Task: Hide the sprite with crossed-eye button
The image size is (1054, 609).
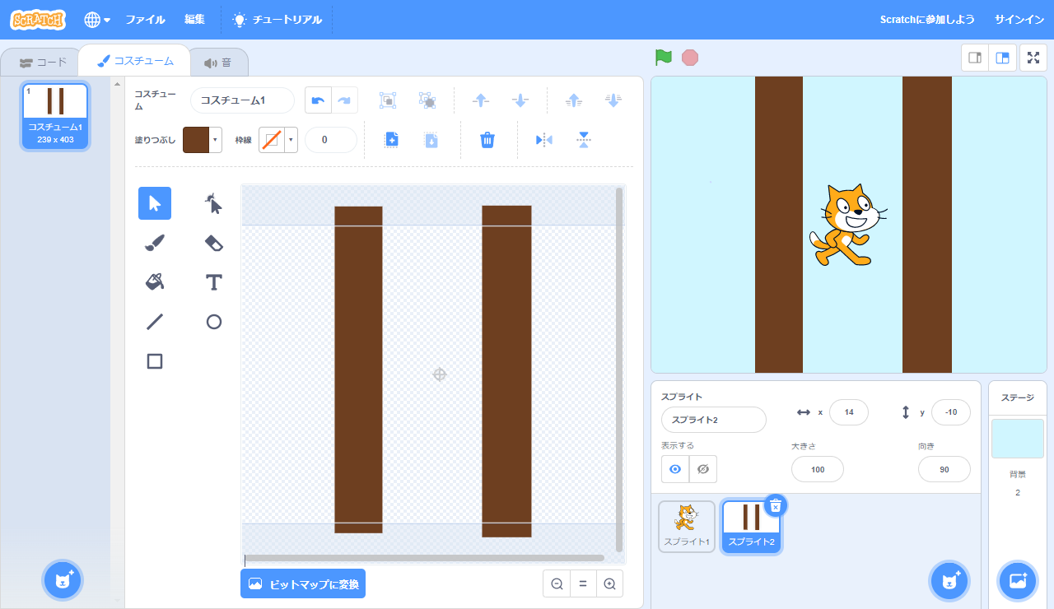Action: [x=703, y=469]
